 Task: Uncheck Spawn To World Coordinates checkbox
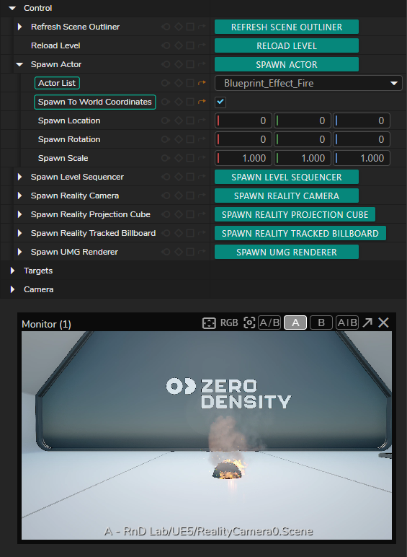[x=220, y=102]
